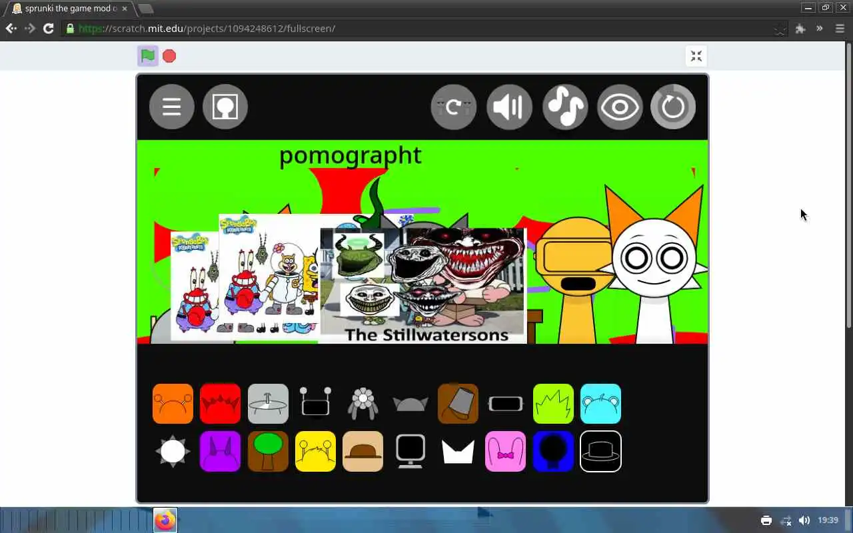The width and height of the screenshot is (853, 533).
Task: Select the computer monitor character icon
Action: tap(411, 451)
